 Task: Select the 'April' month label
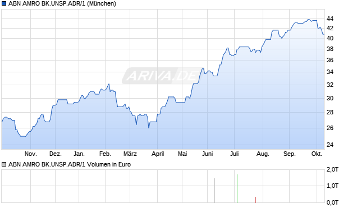[x=158, y=154]
